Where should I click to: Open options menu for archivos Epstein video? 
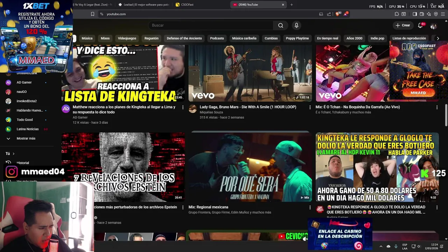point(183,207)
